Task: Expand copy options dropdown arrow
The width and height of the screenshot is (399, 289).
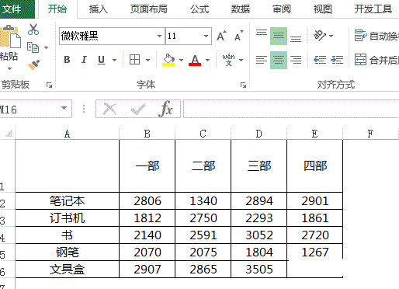Action: click(46, 47)
